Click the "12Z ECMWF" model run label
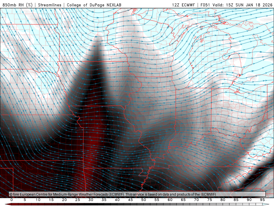Image resolution: width=274 pixels, height=206 pixels. coord(183,5)
